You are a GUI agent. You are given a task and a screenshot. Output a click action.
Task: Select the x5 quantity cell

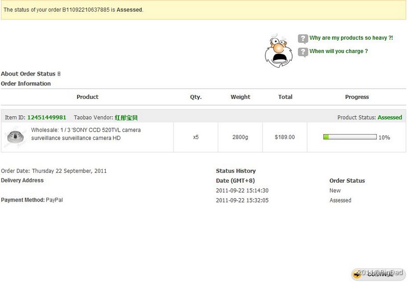(x=196, y=137)
